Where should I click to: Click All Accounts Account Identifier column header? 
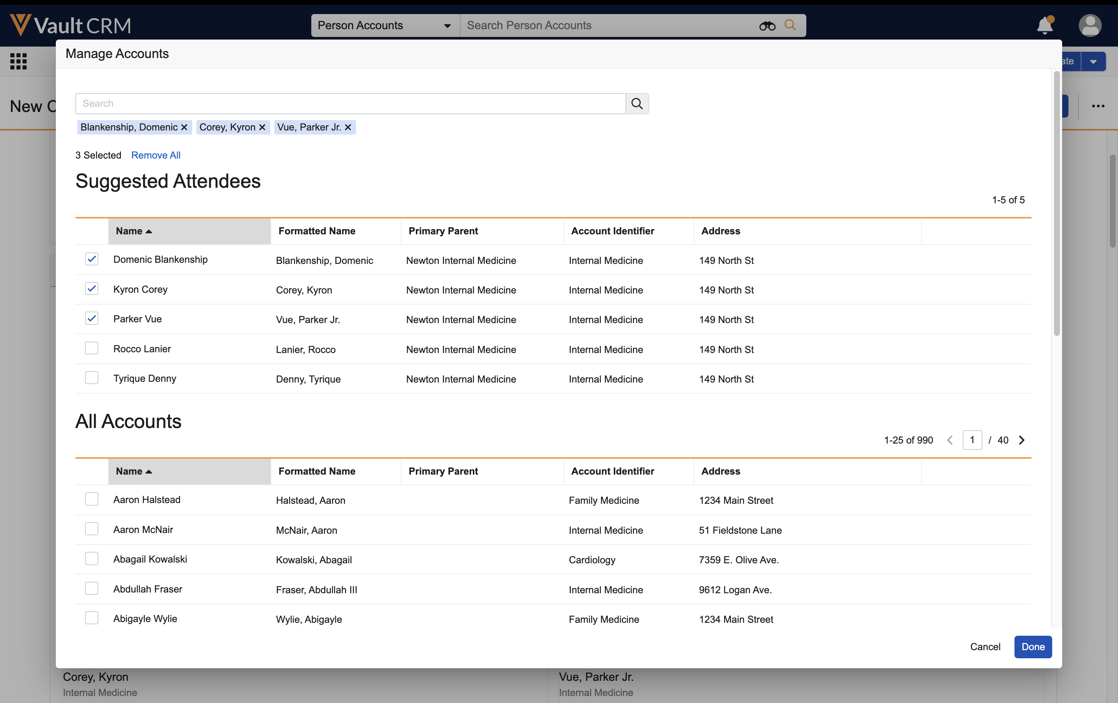pyautogui.click(x=612, y=471)
